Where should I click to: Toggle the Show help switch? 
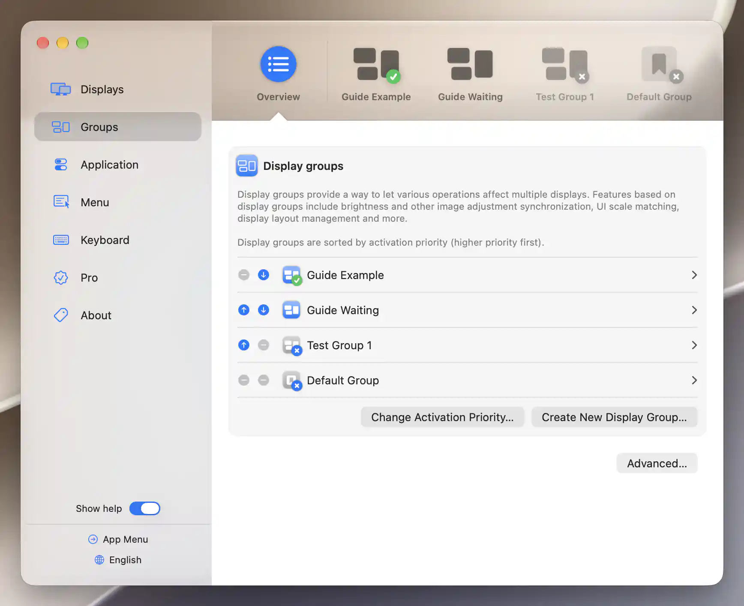pyautogui.click(x=145, y=508)
